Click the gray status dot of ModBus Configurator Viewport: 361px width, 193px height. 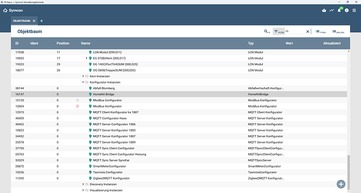click(x=77, y=100)
